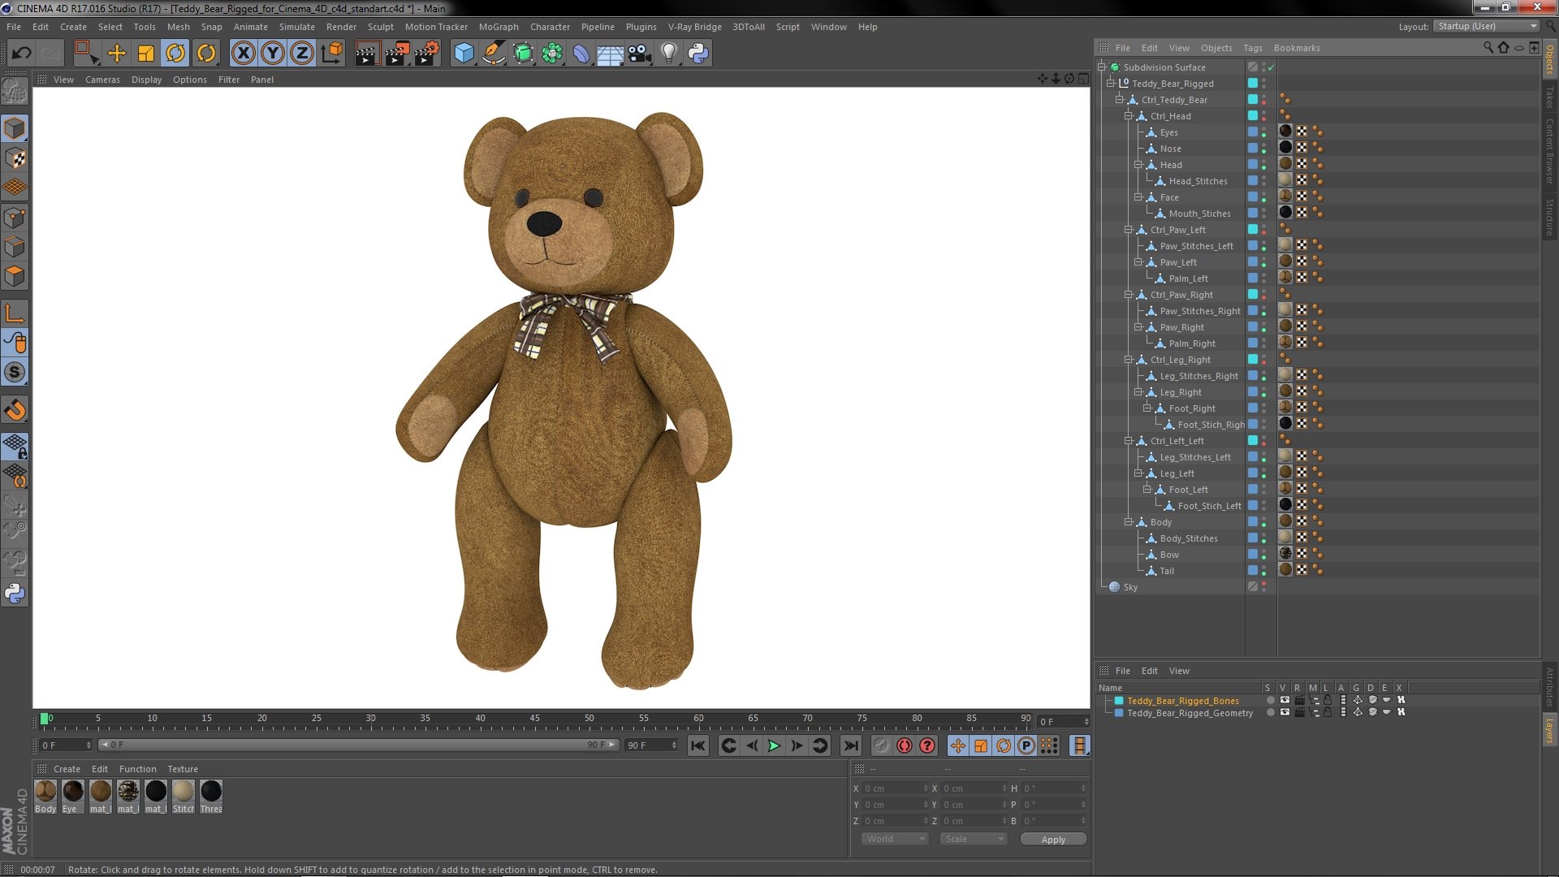Select the Eye material swatch
The image size is (1559, 877).
[x=73, y=797]
